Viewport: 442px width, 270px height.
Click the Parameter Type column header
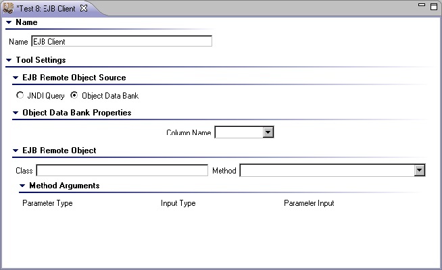pyautogui.click(x=47, y=203)
